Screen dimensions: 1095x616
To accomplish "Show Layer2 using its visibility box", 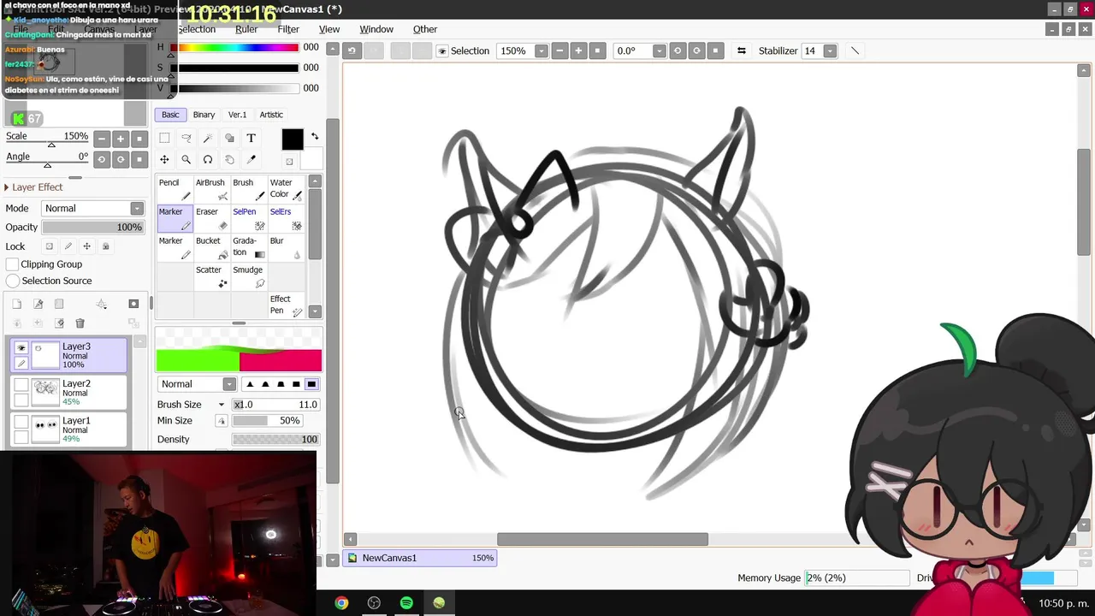I will point(21,385).
